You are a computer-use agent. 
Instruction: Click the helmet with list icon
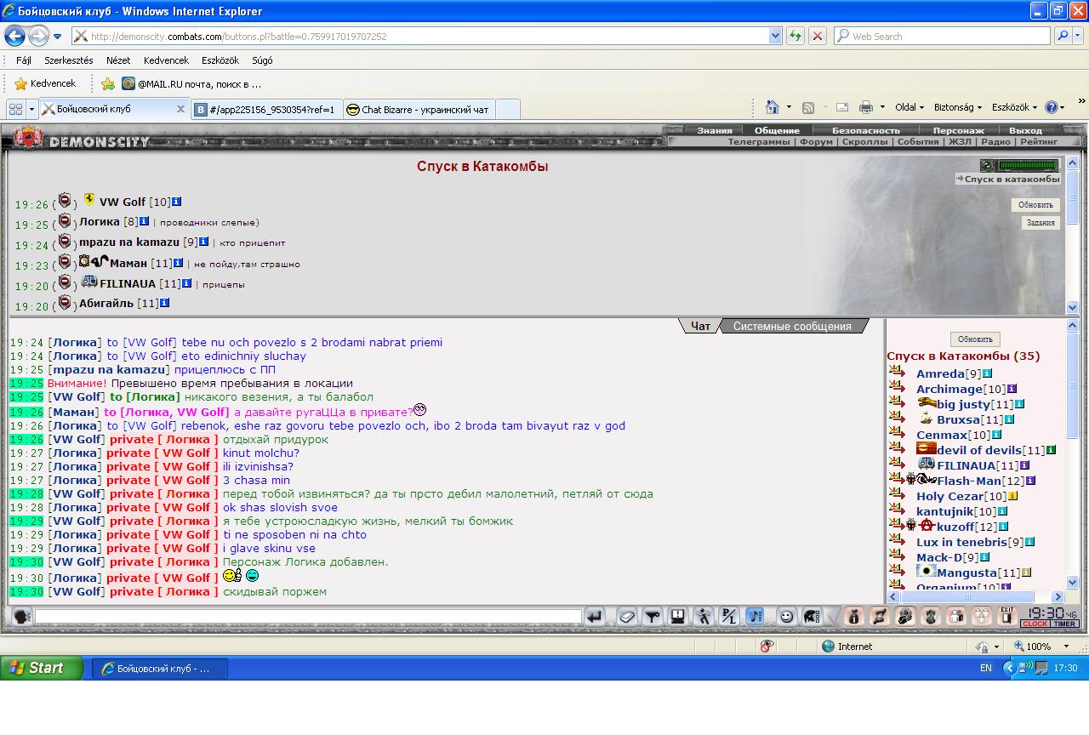click(x=812, y=617)
